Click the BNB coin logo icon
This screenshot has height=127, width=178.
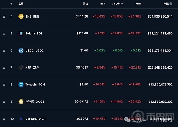(x=21, y=16)
